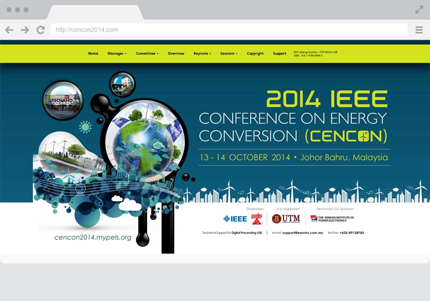Click the 13 - 14 October 2014 date text

pos(245,157)
